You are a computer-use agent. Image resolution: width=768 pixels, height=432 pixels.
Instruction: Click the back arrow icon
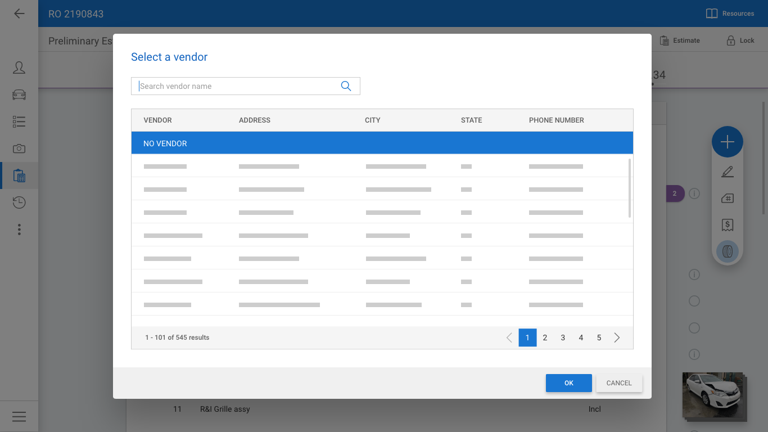pyautogui.click(x=19, y=13)
